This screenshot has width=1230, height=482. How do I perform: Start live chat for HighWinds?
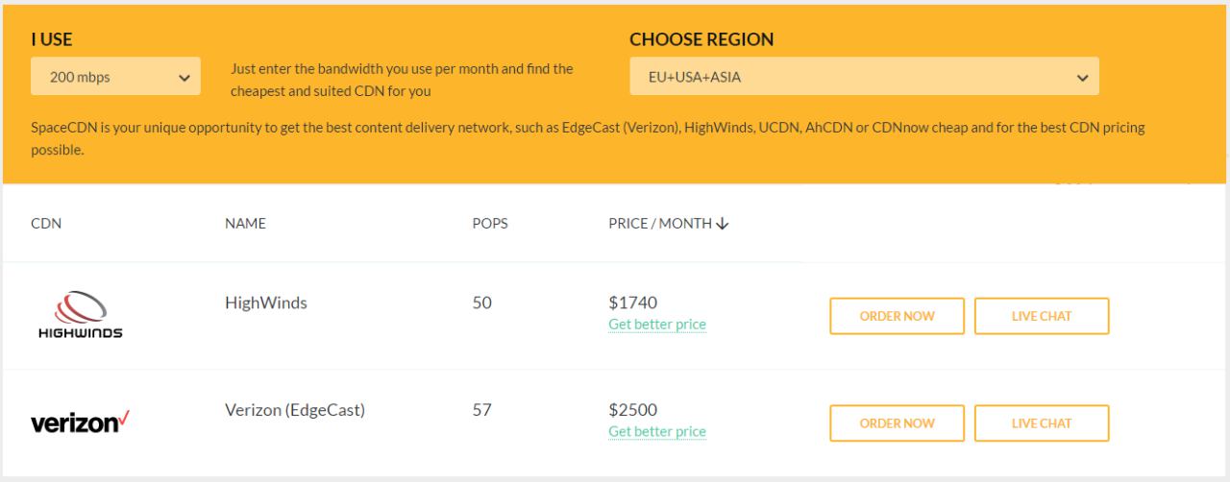click(x=1041, y=316)
